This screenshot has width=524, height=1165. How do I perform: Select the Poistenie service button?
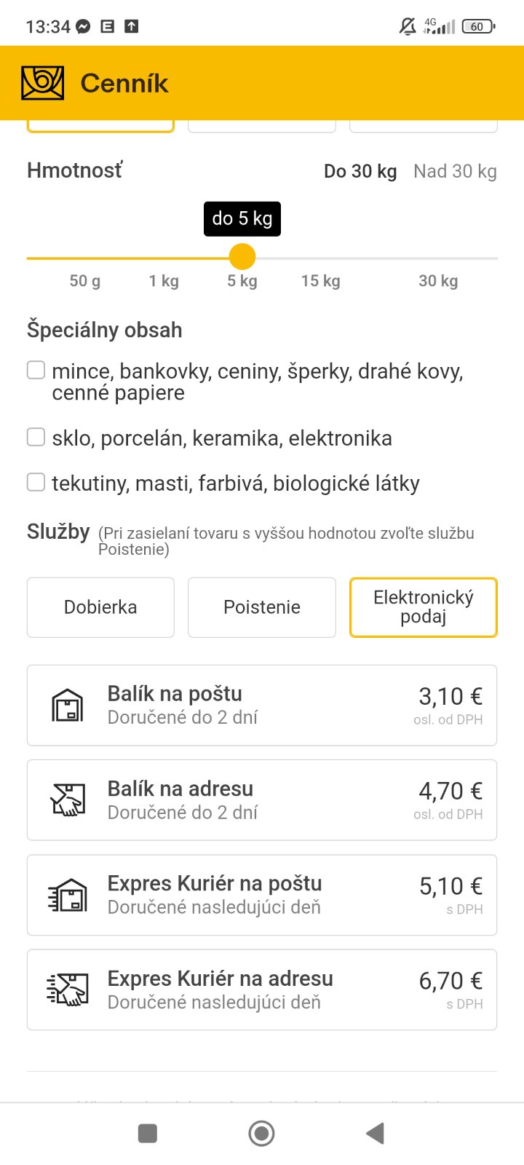pos(262,607)
